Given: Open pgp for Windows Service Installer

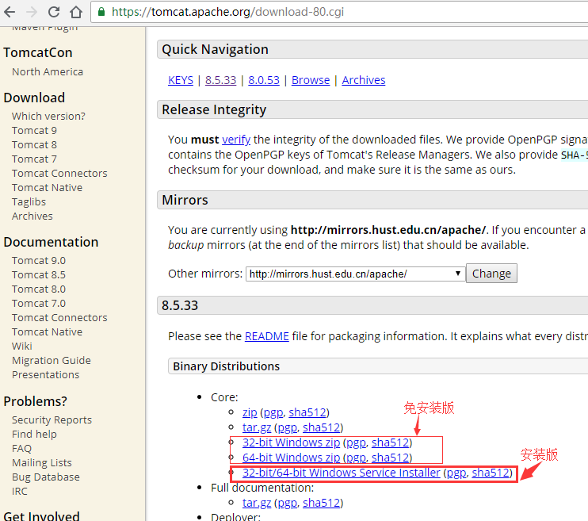Looking at the screenshot, I should tap(456, 473).
